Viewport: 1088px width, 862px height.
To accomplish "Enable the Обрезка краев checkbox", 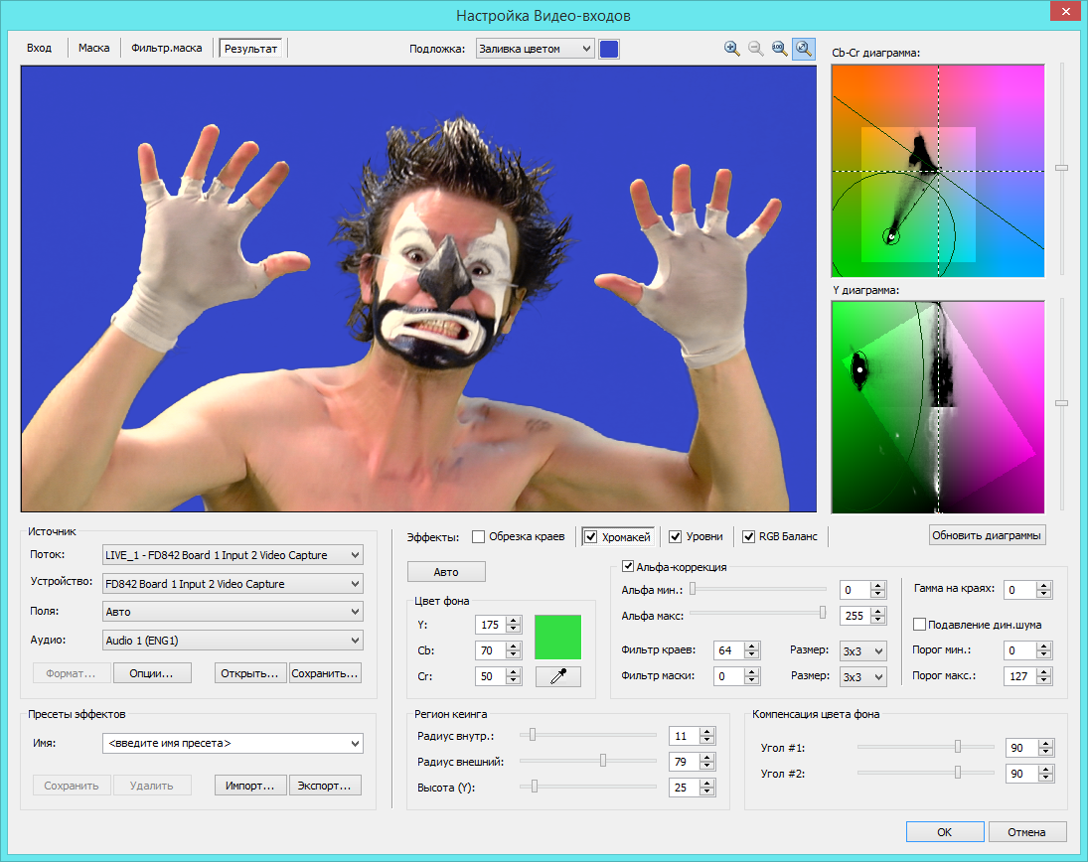I will pos(478,536).
